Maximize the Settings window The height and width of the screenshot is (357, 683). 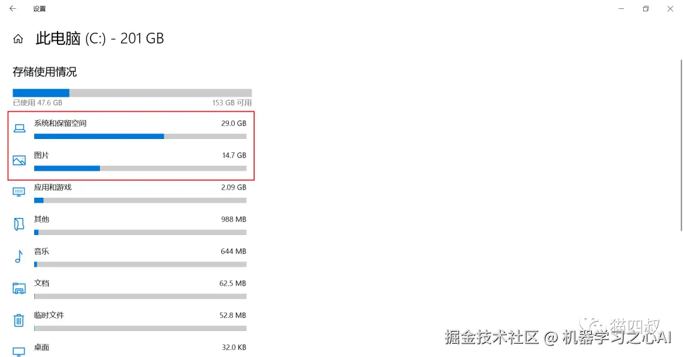(x=646, y=9)
